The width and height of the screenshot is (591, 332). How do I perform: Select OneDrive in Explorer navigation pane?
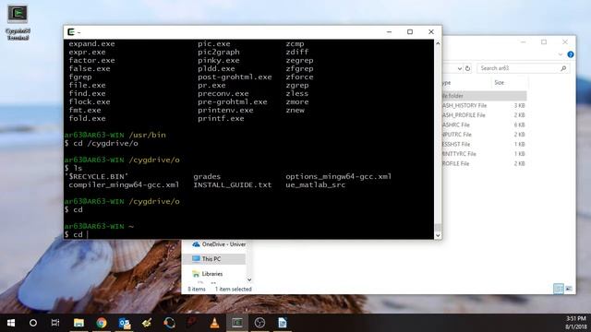click(x=219, y=244)
